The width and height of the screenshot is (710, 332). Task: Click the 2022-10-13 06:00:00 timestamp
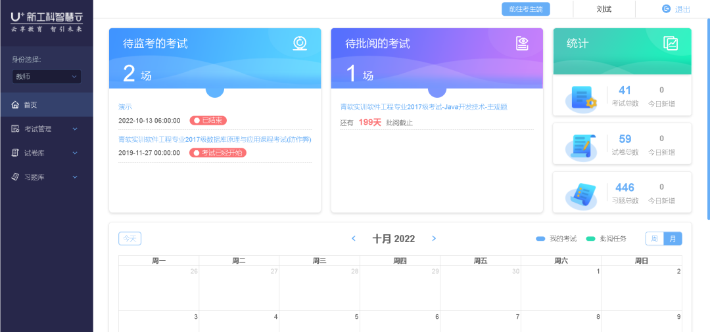[149, 121]
